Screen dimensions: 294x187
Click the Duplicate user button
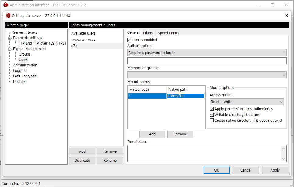[x=82, y=161]
